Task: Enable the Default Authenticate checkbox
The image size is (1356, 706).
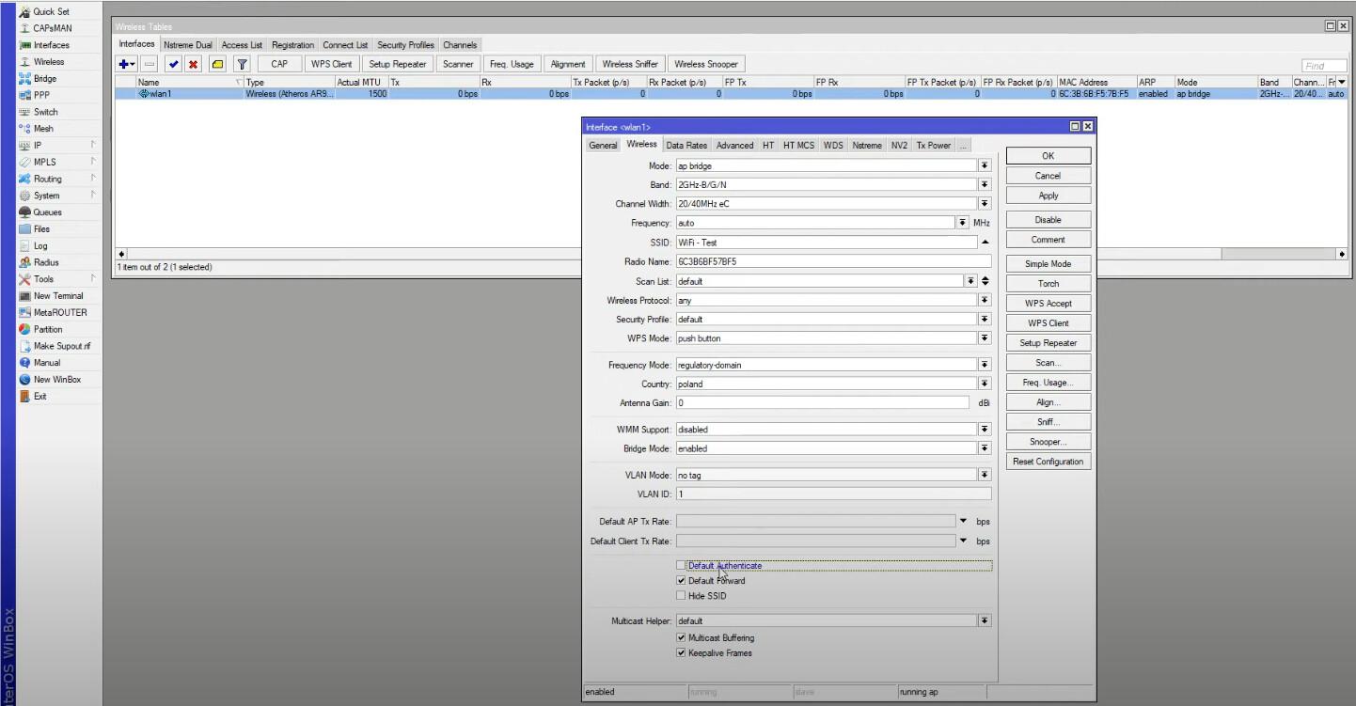Action: [681, 566]
